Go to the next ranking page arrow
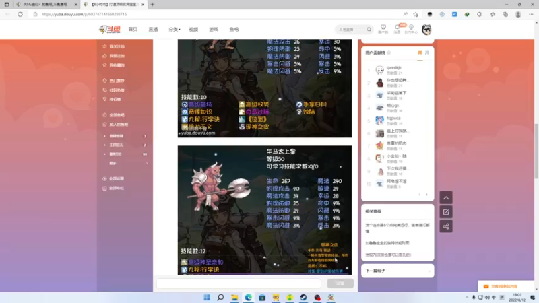The height and width of the screenshot is (303, 539). [427, 195]
